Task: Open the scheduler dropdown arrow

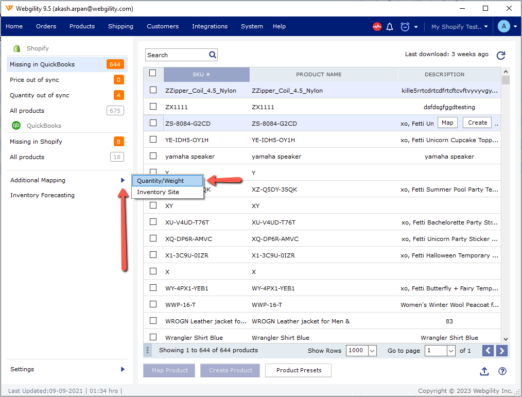Action: [416, 27]
